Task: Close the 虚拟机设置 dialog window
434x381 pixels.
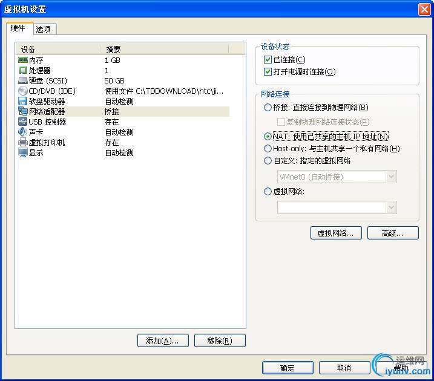Action: [424, 9]
